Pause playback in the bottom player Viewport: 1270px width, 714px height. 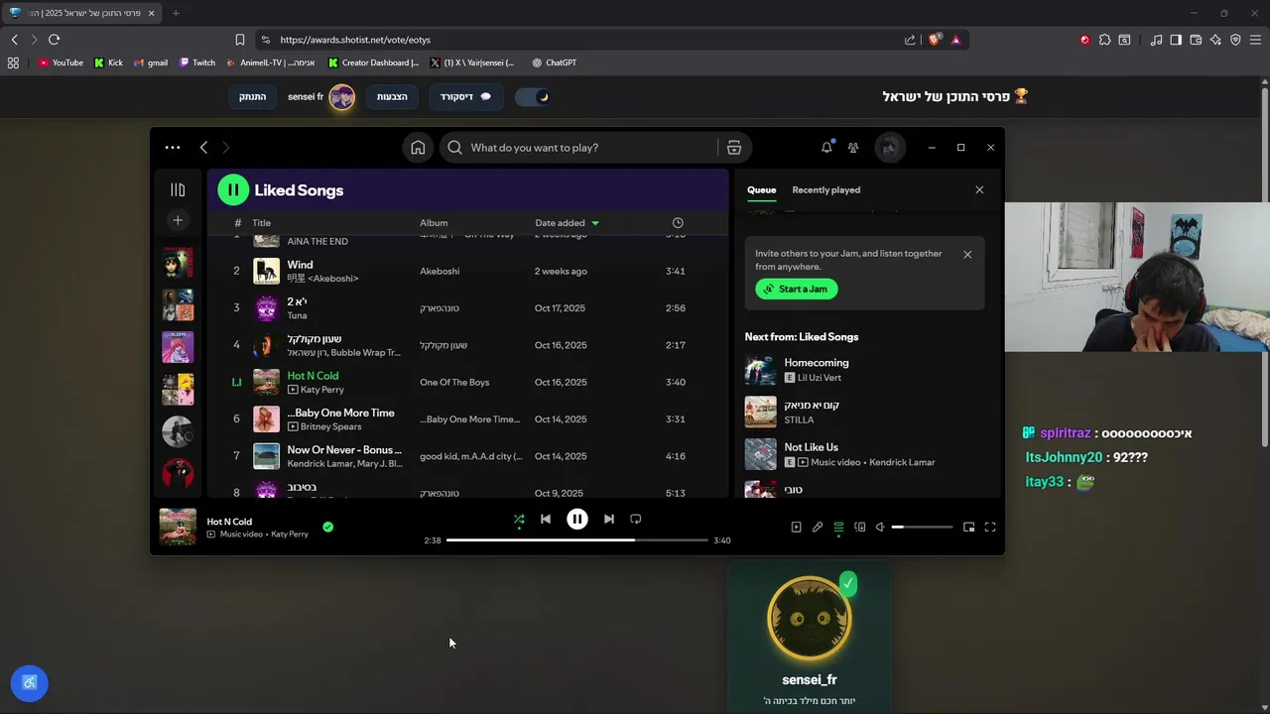click(x=576, y=519)
